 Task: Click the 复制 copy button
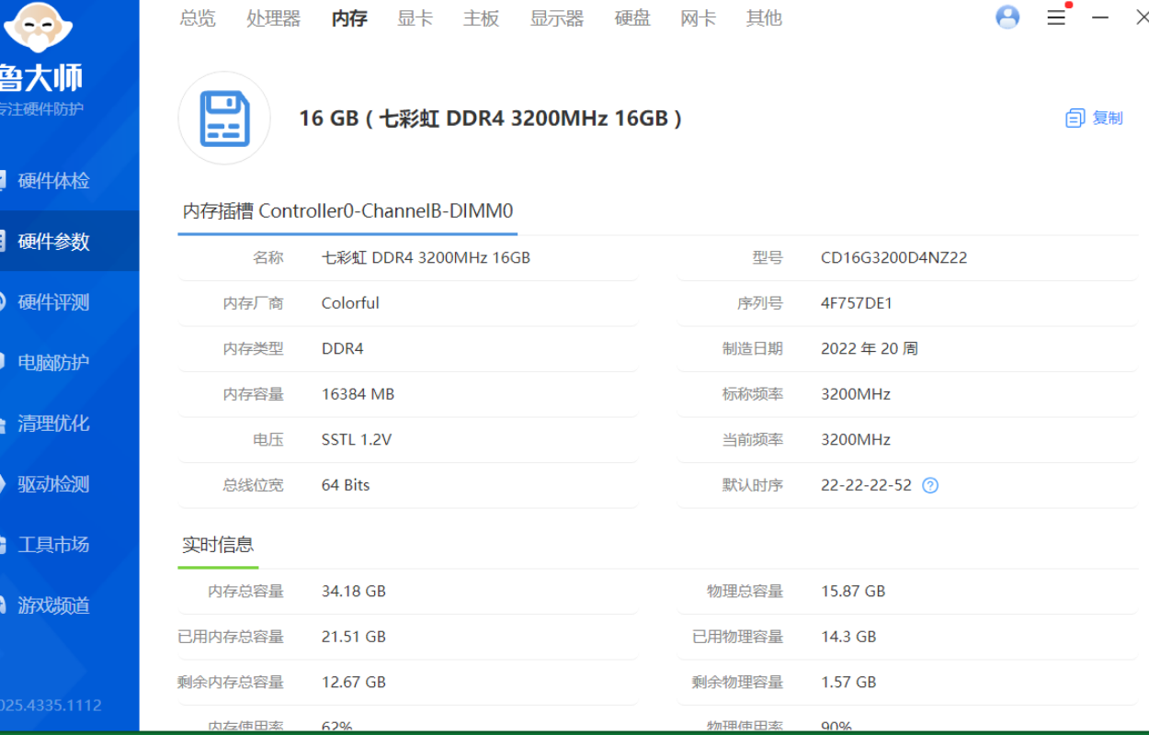(x=1094, y=119)
